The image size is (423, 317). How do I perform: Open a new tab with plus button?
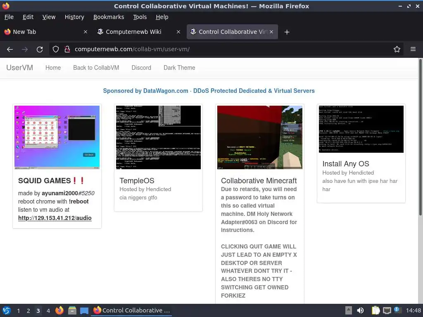pos(287,32)
